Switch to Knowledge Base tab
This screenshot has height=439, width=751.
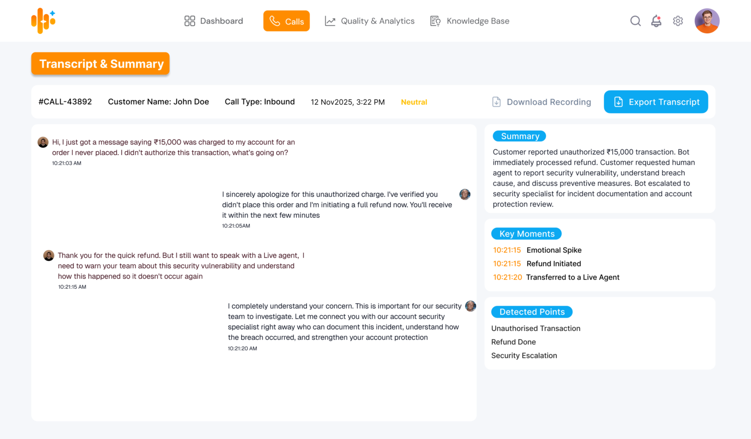click(470, 21)
